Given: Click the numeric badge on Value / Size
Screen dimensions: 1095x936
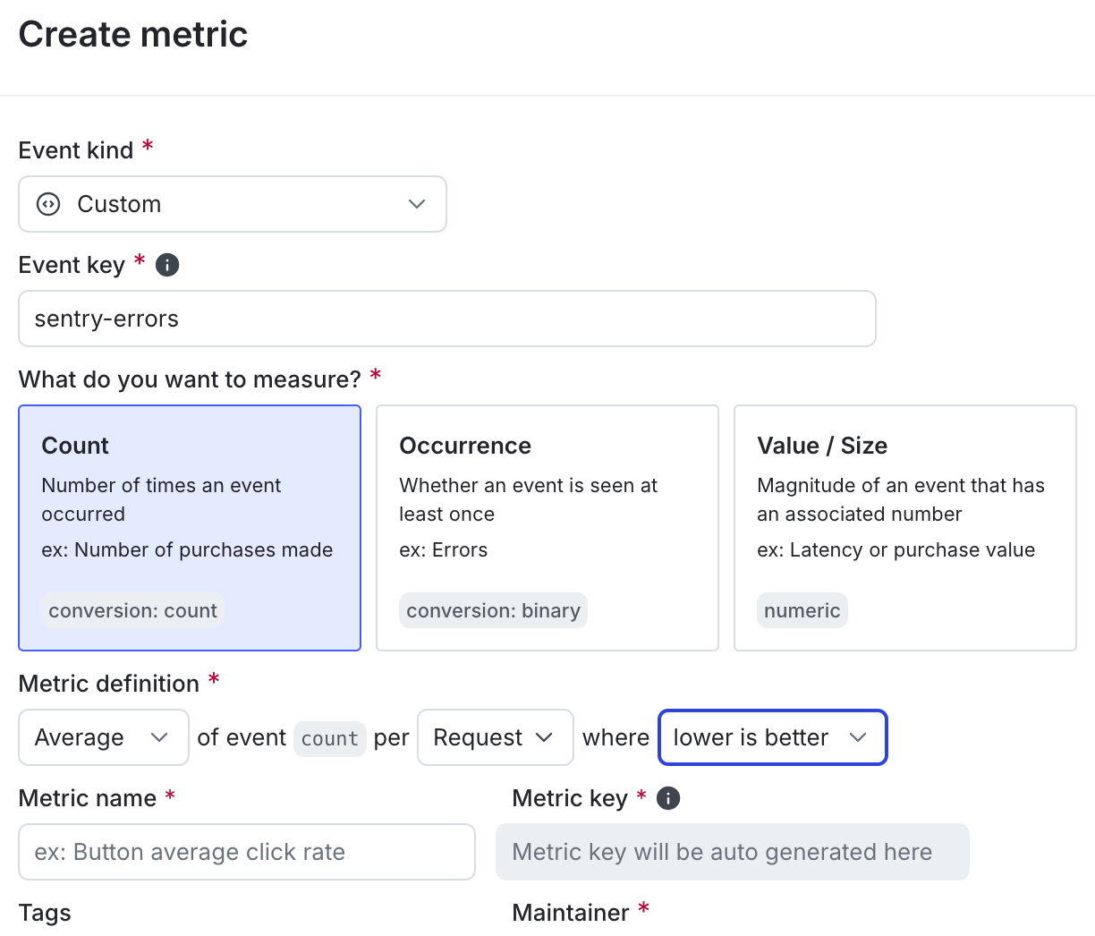Looking at the screenshot, I should 802,610.
